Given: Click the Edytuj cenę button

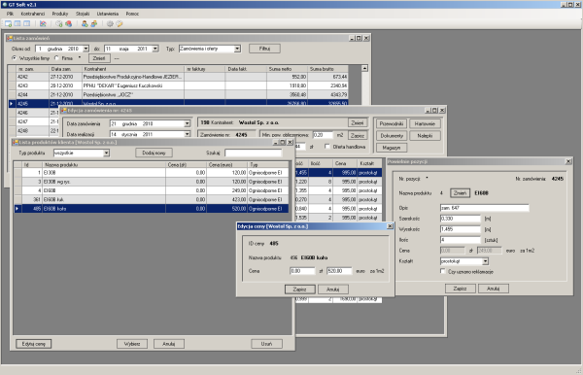Looking at the screenshot, I should (x=33, y=344).
